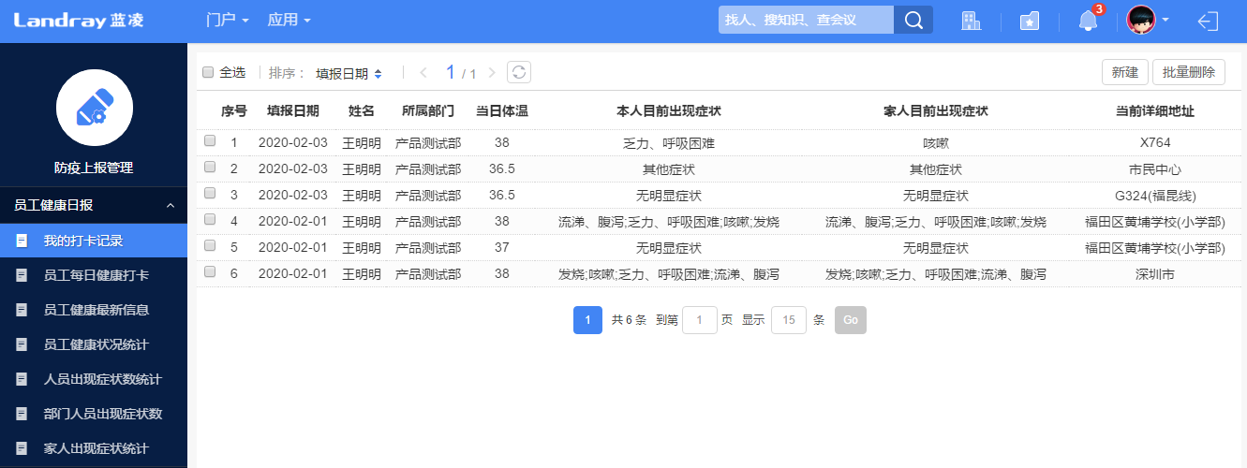Click the page 1 pagination button
This screenshot has width=1247, height=468.
tap(587, 320)
